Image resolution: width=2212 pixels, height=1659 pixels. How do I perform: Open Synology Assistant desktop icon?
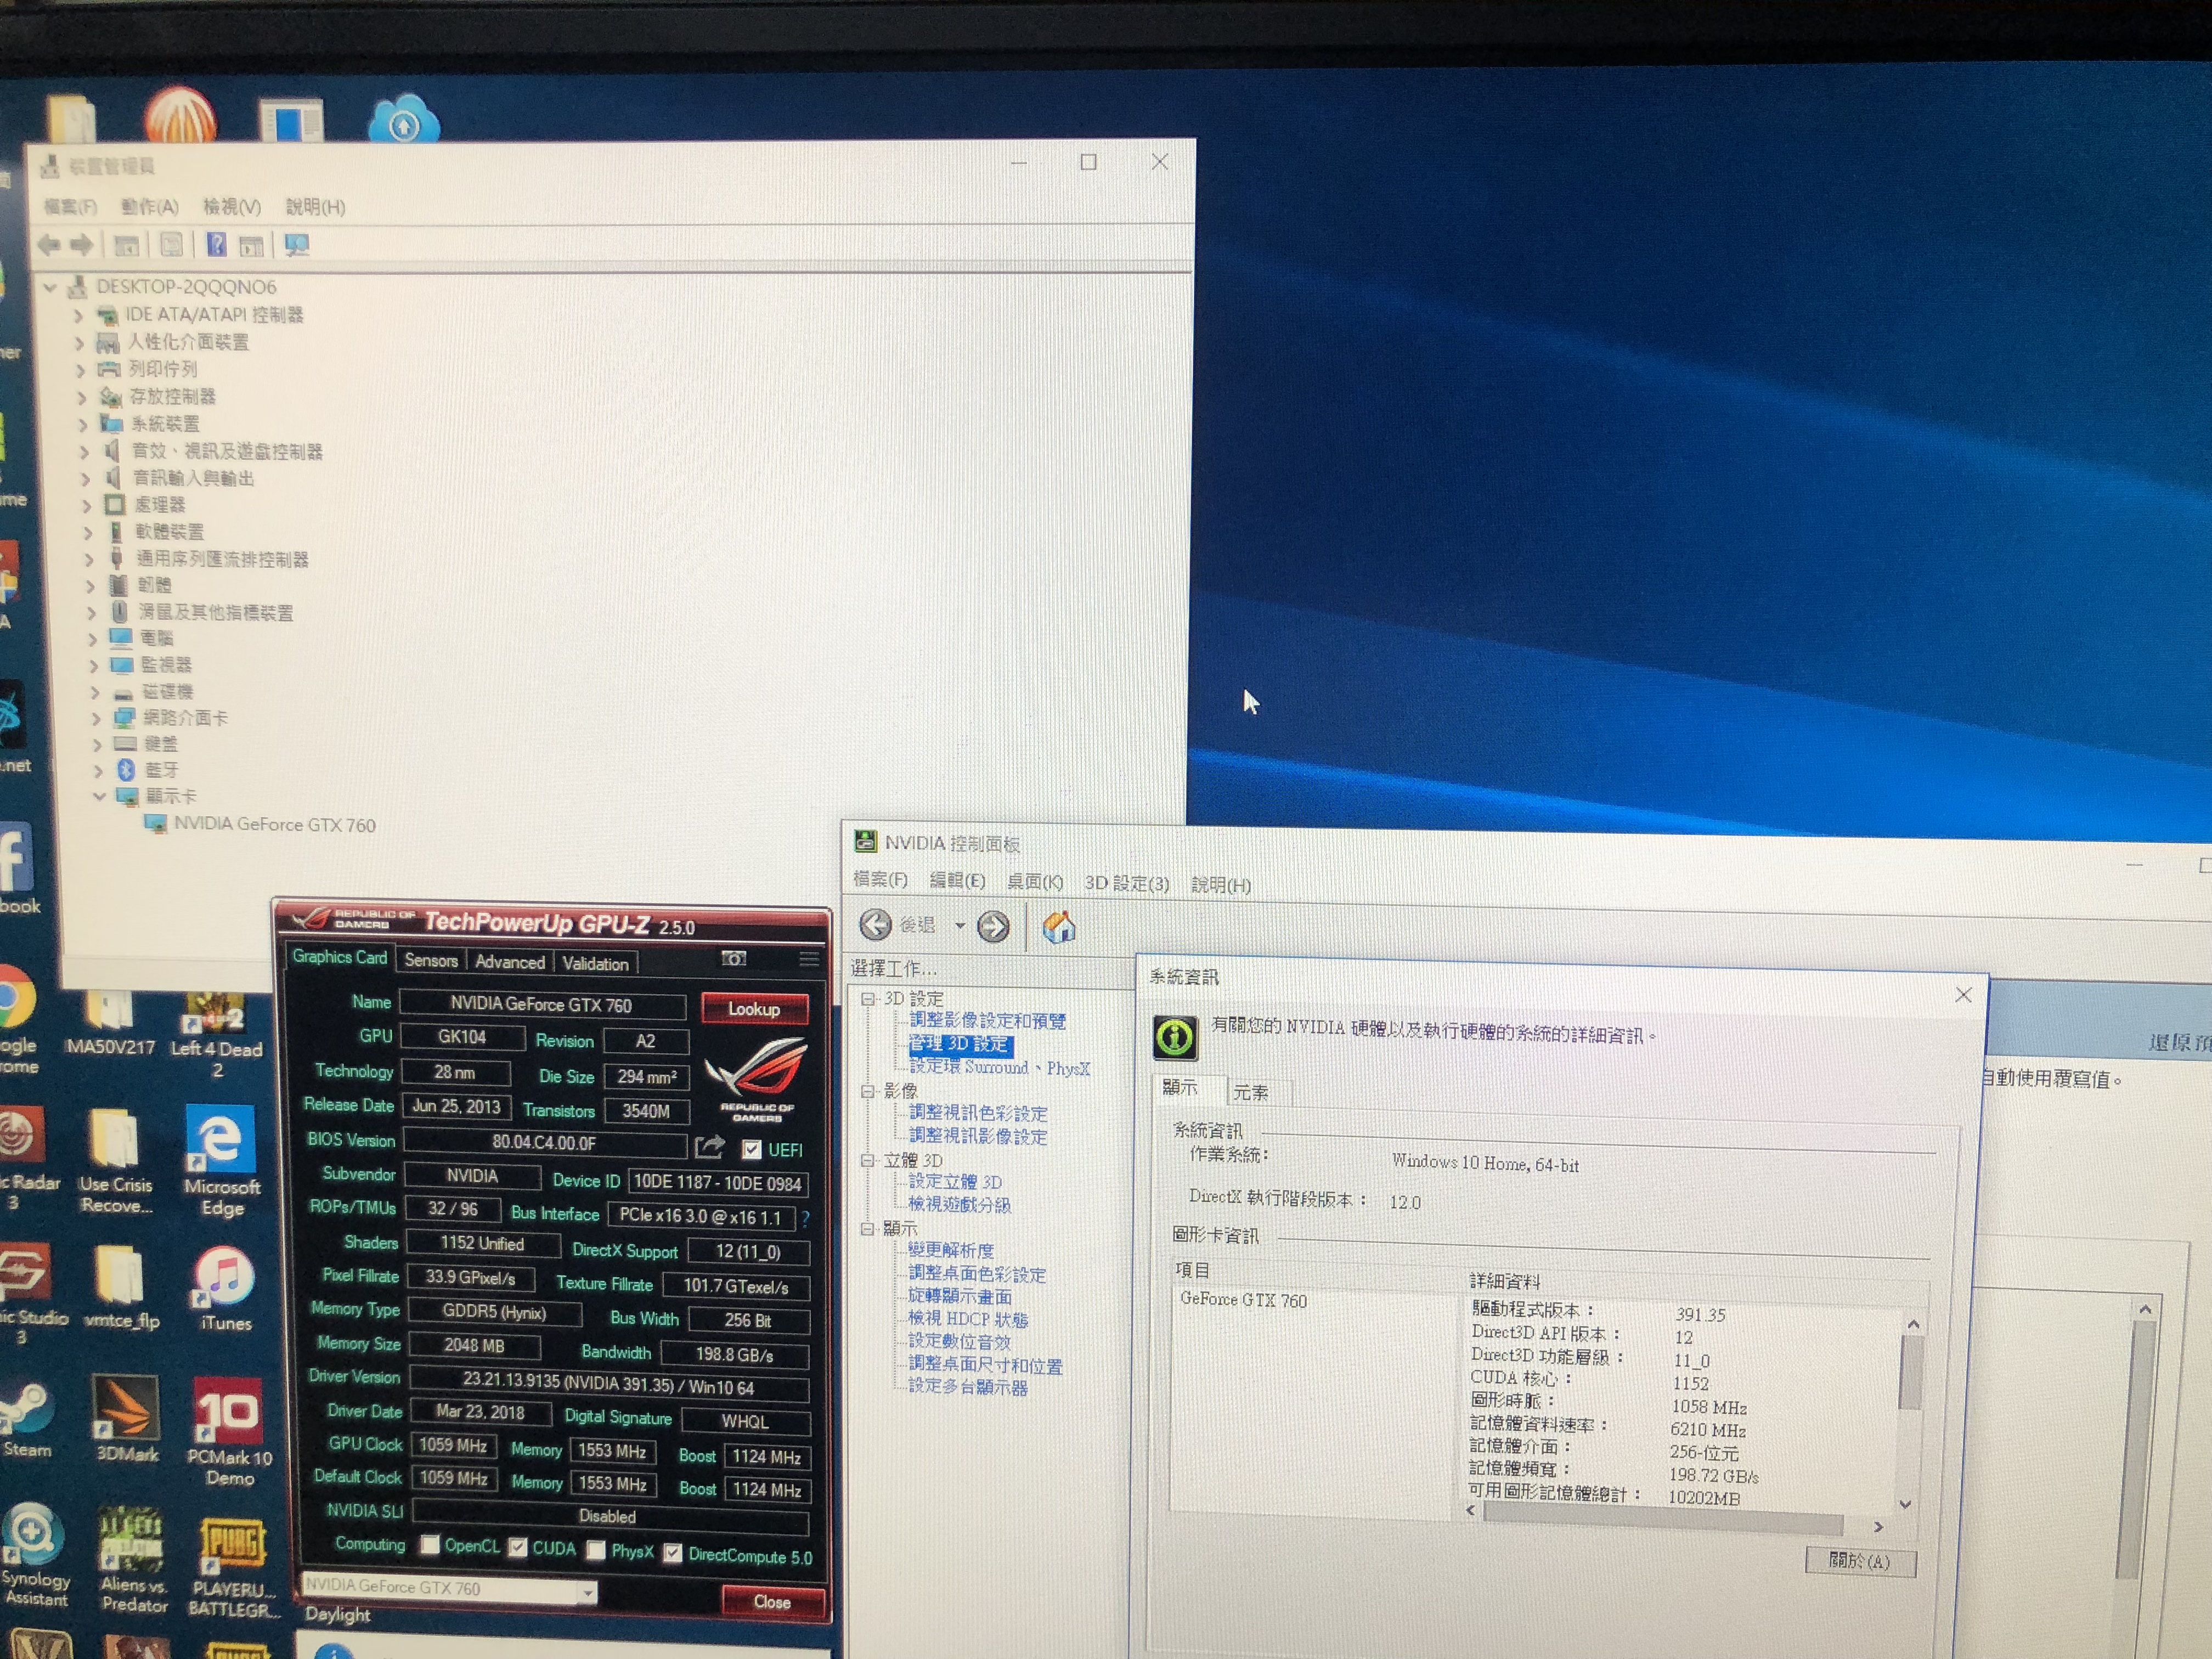point(35,1553)
